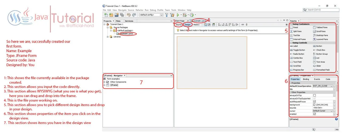The image size is (342, 136).
Task: Open the default config dropdown
Action: pyautogui.click(x=151, y=15)
